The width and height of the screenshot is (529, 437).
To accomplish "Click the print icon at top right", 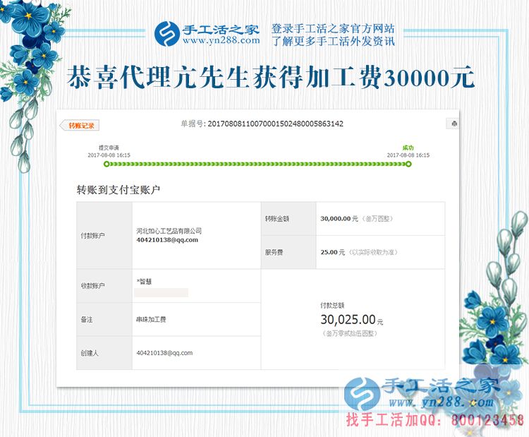I will [454, 124].
